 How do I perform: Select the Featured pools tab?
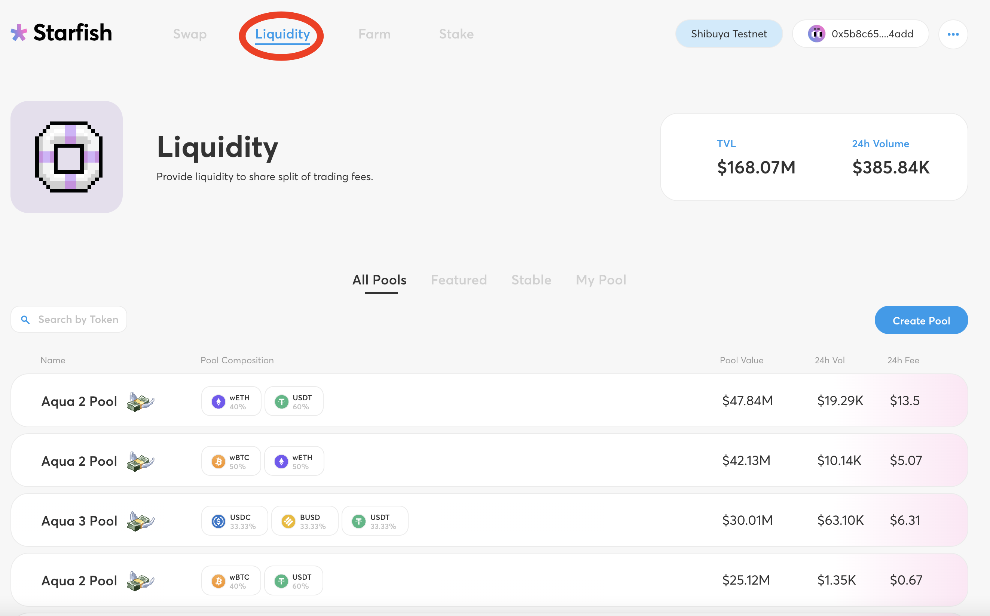point(459,280)
